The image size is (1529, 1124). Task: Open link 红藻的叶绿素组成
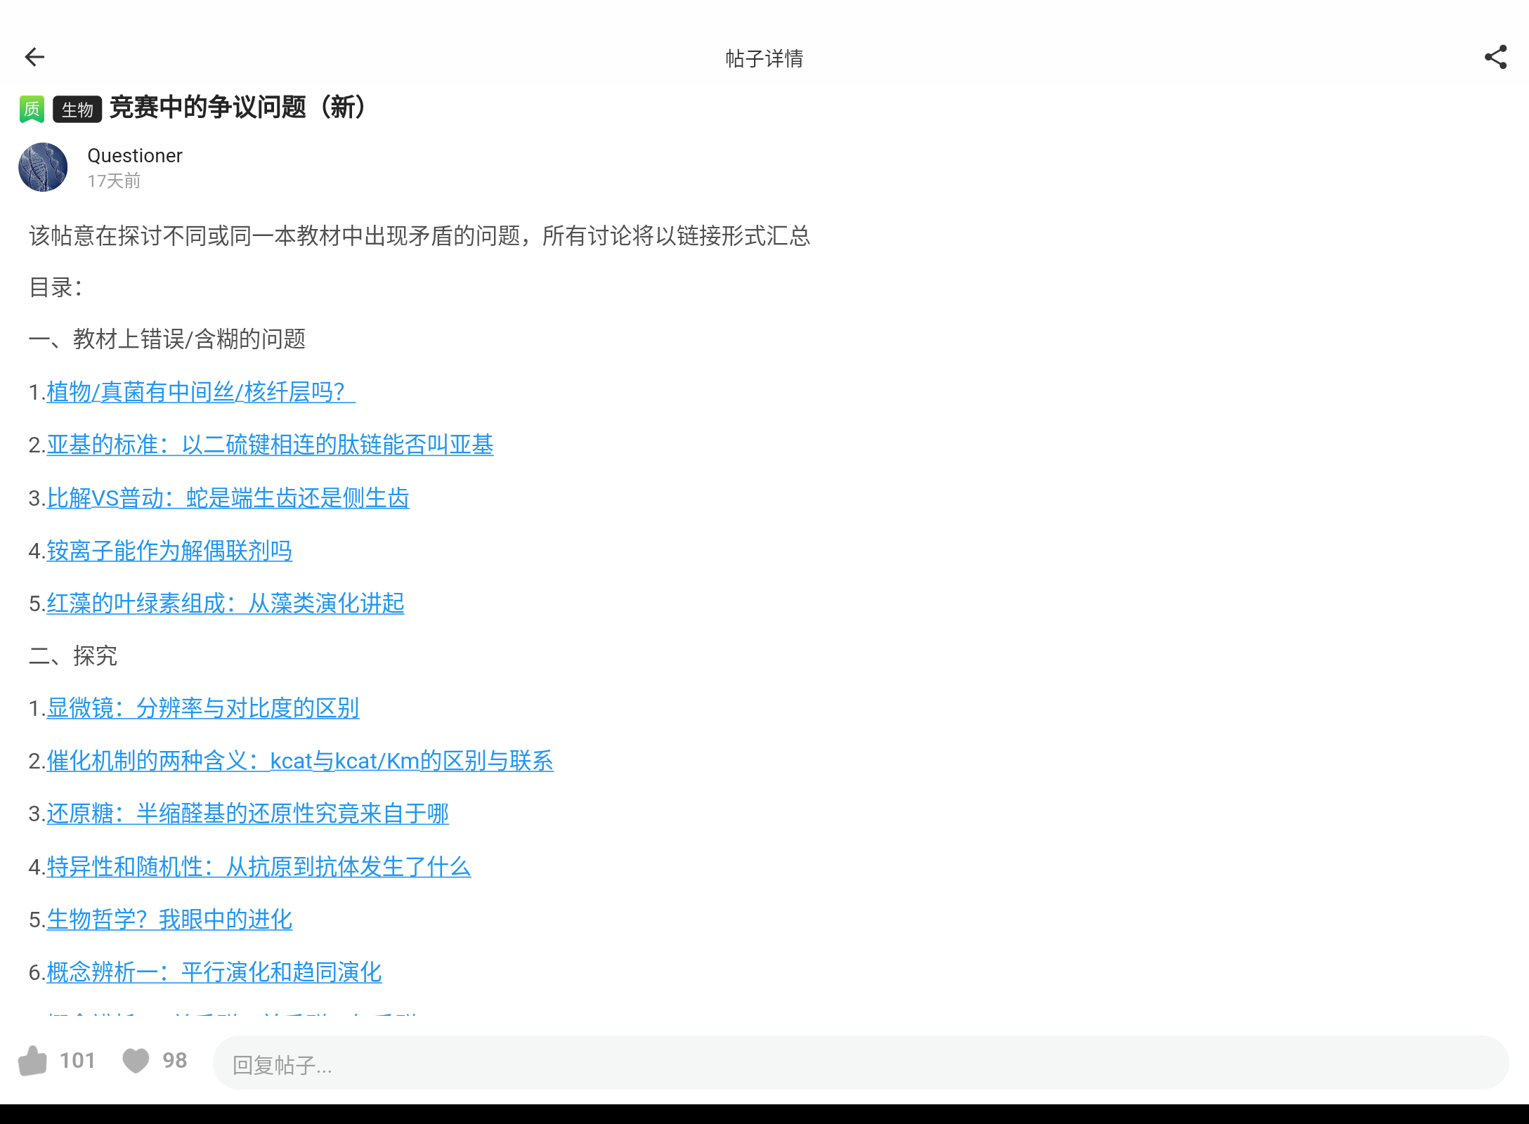point(225,603)
